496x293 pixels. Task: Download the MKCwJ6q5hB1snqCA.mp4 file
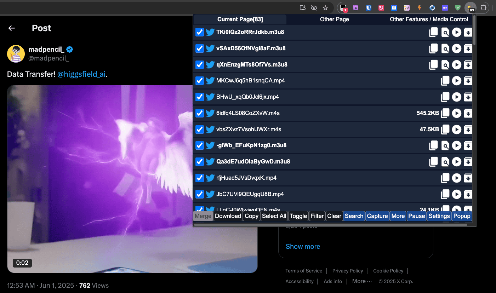pyautogui.click(x=468, y=81)
